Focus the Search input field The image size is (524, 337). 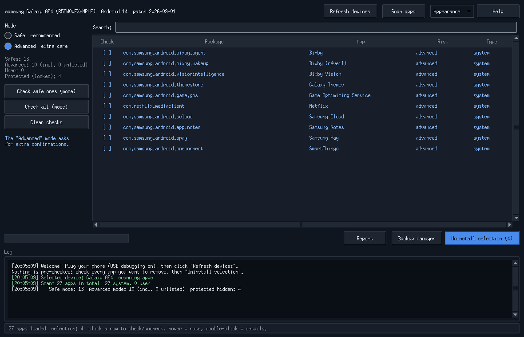pos(316,27)
